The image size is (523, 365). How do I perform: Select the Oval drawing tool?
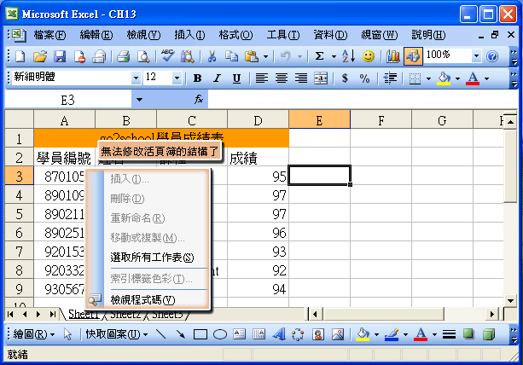[220, 334]
